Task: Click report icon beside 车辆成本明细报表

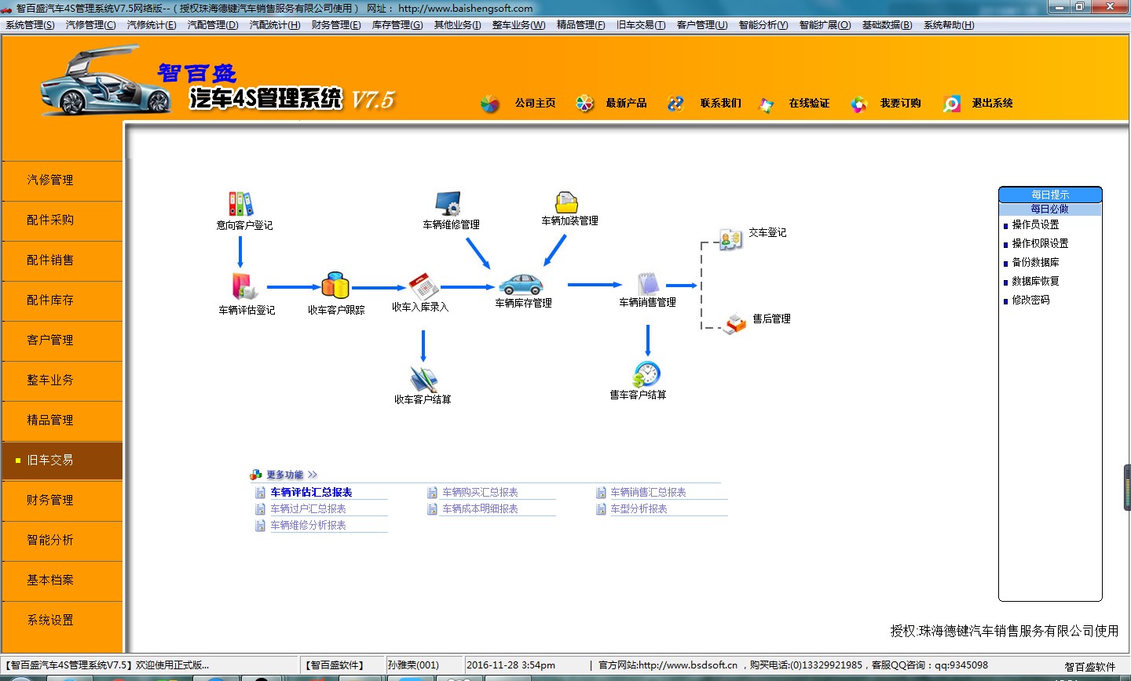Action: point(432,509)
